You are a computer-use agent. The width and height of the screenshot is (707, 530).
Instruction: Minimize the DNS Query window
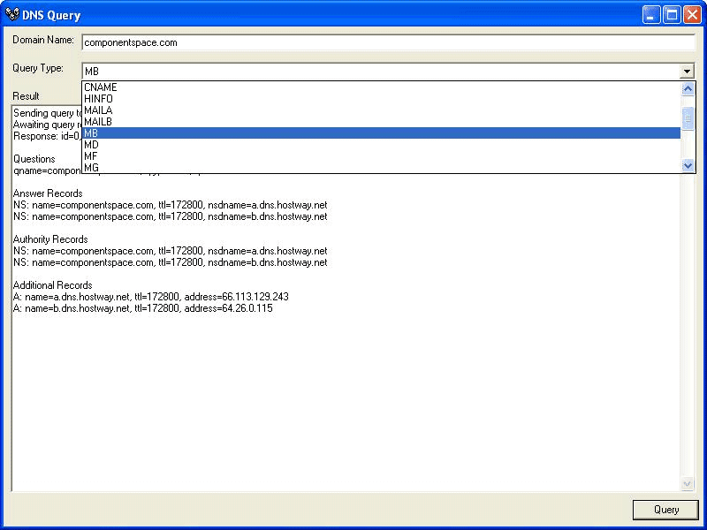tap(650, 15)
